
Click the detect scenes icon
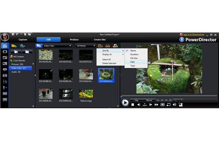[108, 46]
